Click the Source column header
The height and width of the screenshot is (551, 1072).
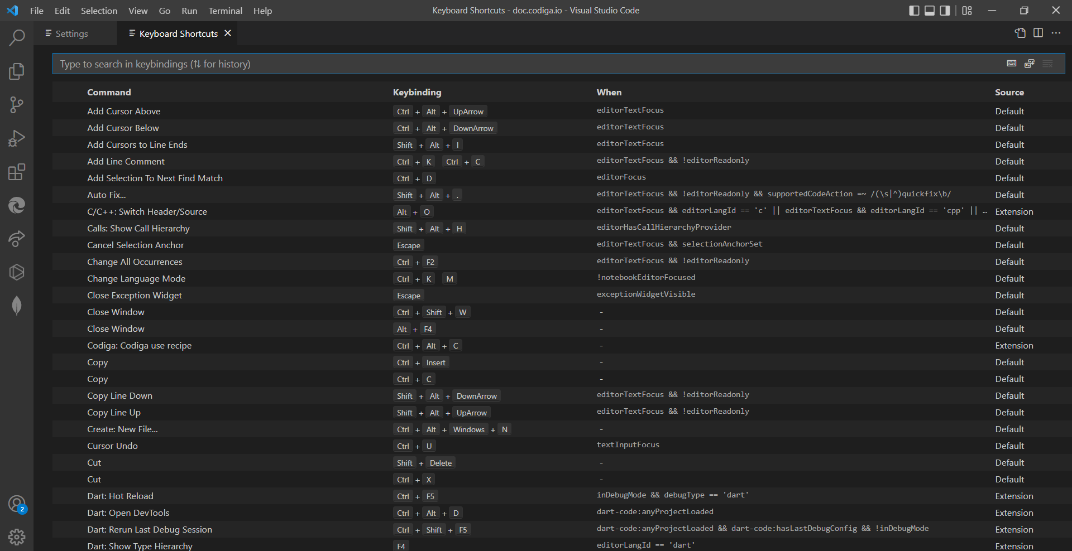pyautogui.click(x=1009, y=93)
